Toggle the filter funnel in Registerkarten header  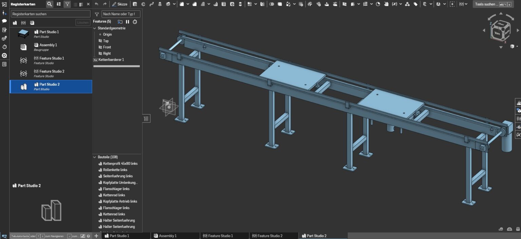click(x=67, y=4)
